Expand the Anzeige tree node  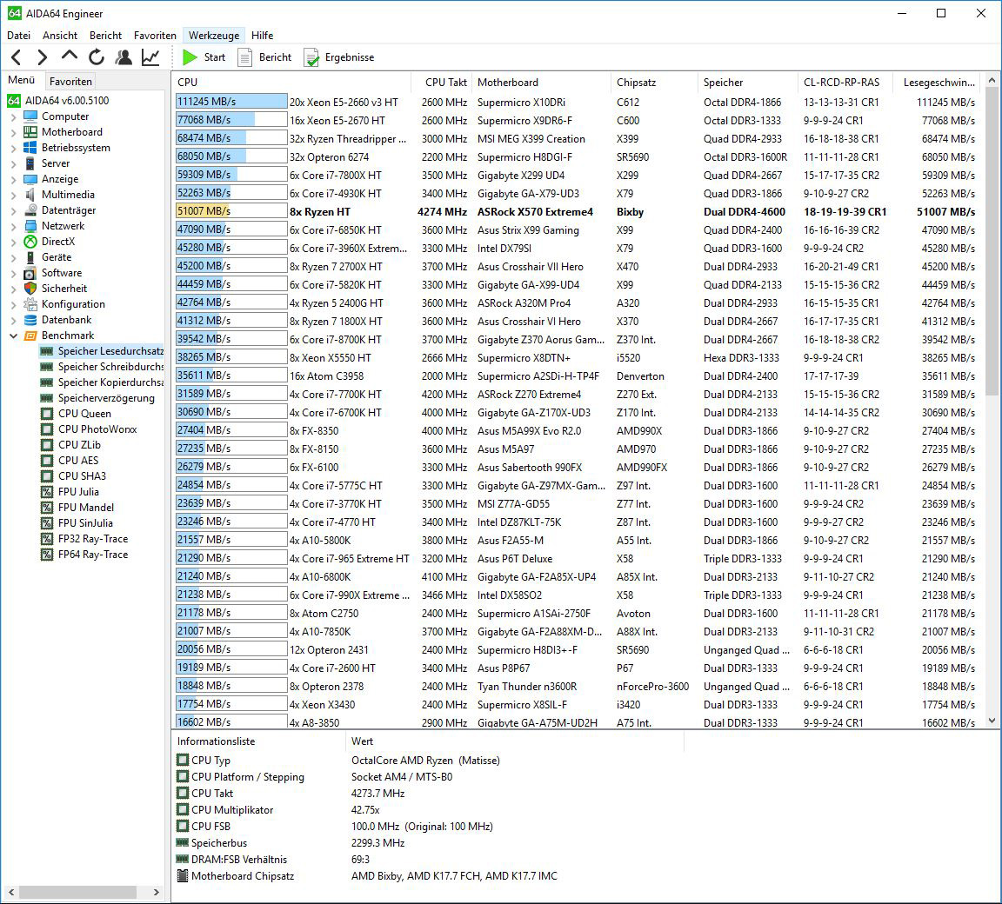(x=13, y=179)
